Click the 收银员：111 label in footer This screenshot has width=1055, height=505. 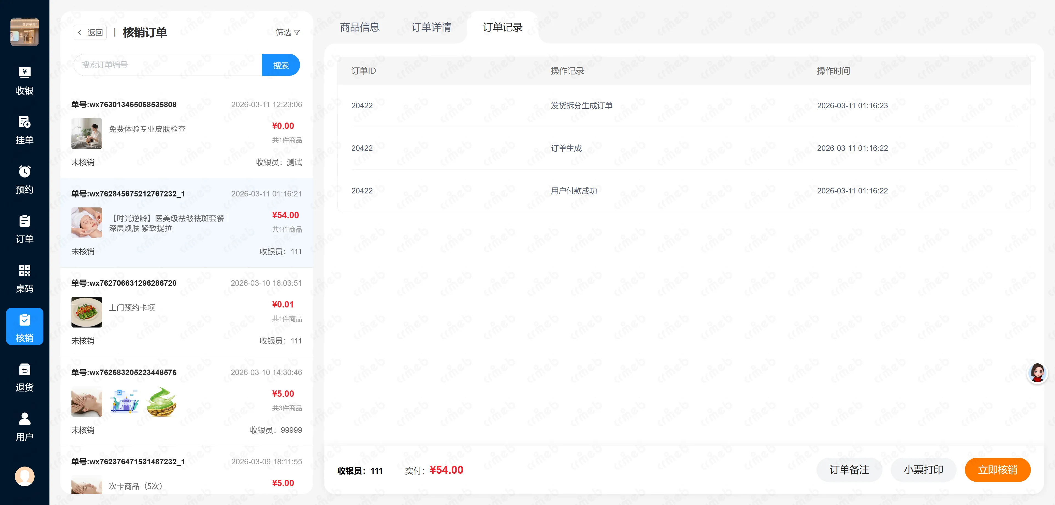pos(360,471)
